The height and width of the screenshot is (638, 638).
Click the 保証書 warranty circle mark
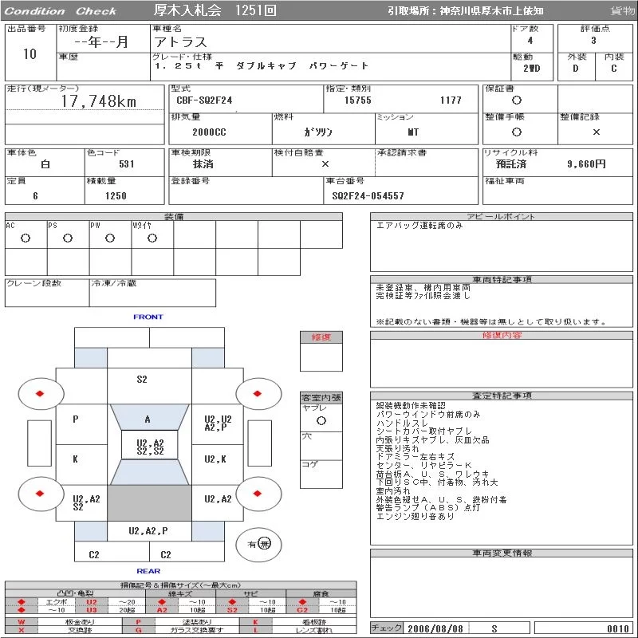516,100
